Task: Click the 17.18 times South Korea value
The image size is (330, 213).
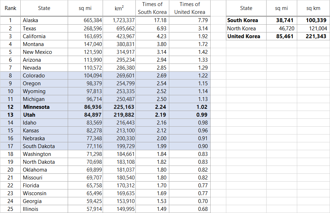Action: pyautogui.click(x=152, y=20)
